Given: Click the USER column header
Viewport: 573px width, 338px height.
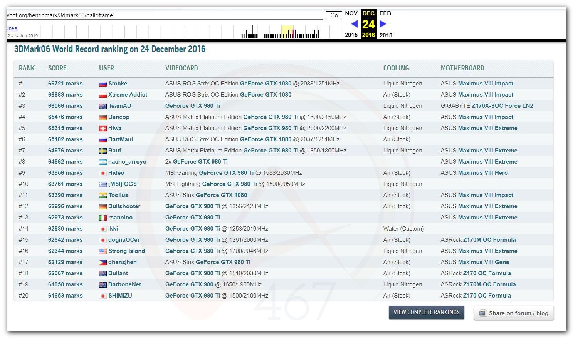Looking at the screenshot, I should [x=107, y=68].
